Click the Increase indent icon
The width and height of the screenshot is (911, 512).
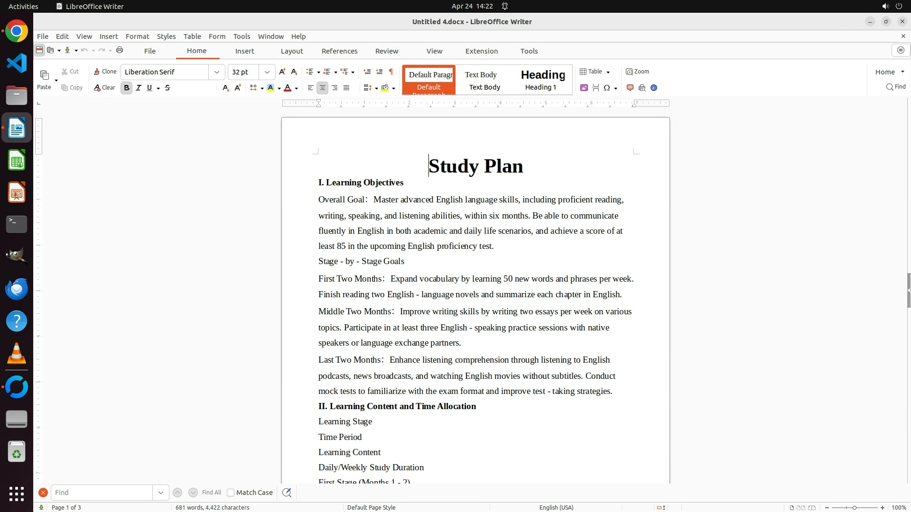367,72
